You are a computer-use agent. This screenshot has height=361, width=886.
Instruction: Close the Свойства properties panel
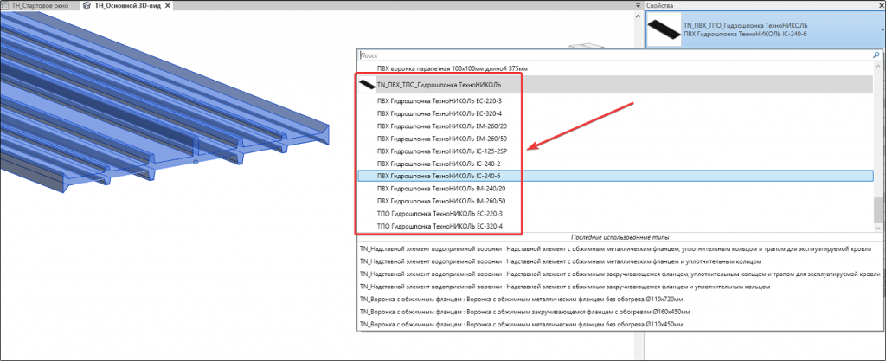(882, 6)
